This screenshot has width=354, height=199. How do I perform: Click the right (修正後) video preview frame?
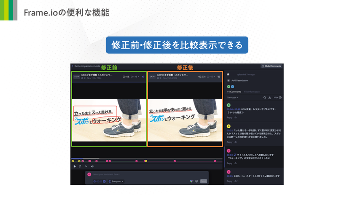185,120
